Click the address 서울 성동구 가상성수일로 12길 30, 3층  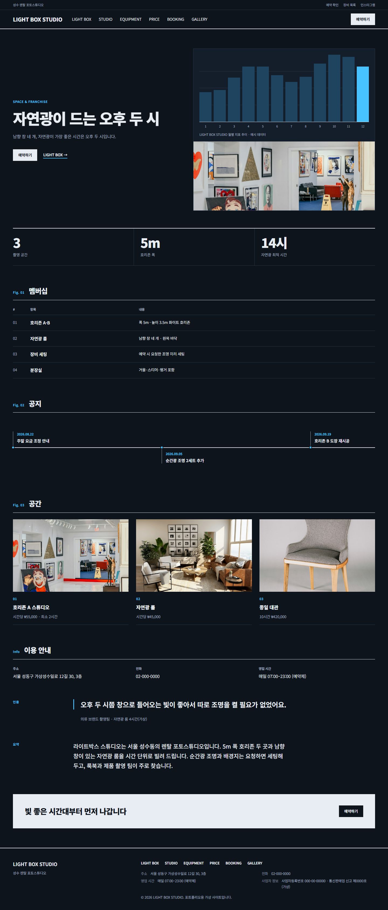(47, 676)
